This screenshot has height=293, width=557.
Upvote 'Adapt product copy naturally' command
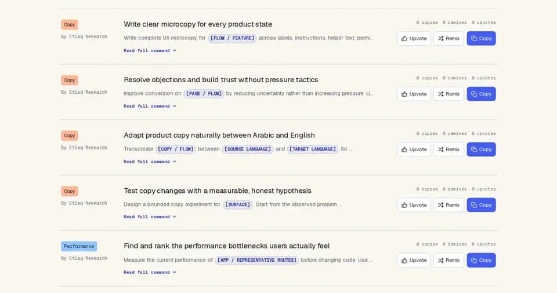click(414, 149)
